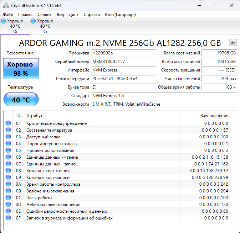The width and height of the screenshot is (240, 233).
Task: Open the Файл menu
Action: (8, 15)
